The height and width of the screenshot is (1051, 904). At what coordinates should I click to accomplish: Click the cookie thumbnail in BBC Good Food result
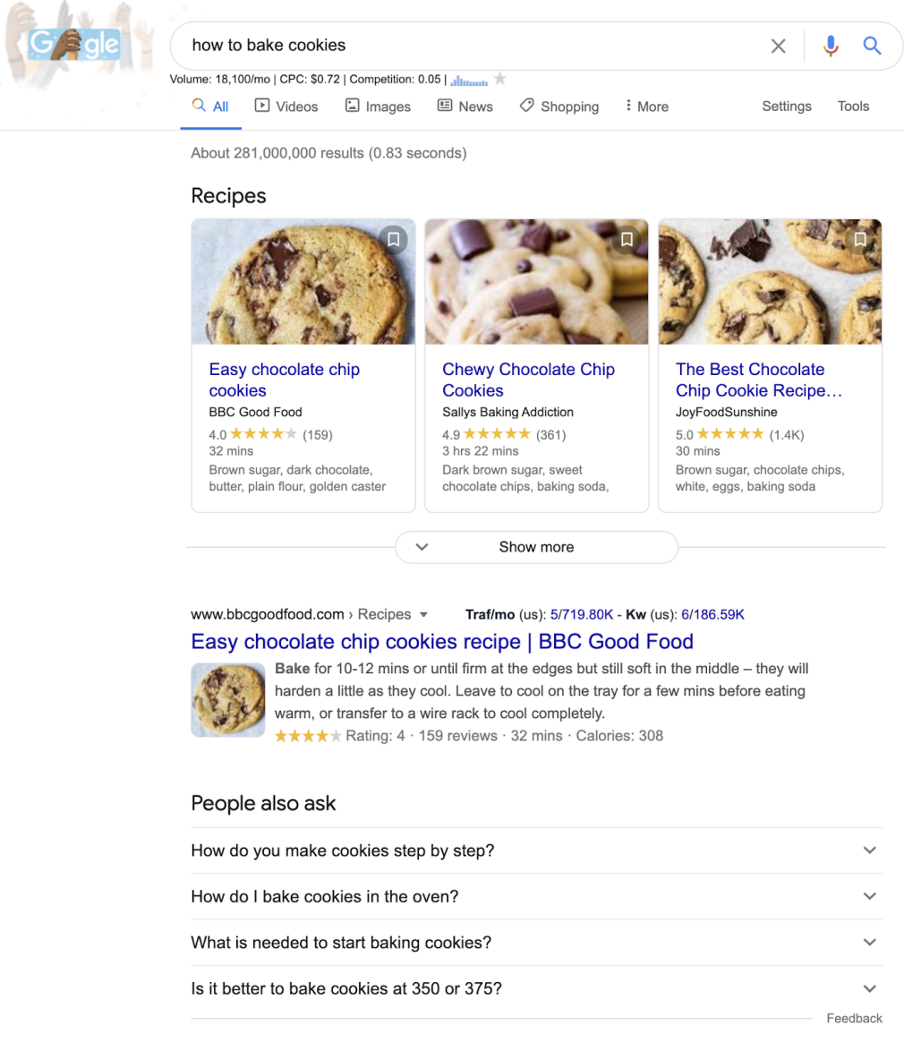click(x=228, y=699)
